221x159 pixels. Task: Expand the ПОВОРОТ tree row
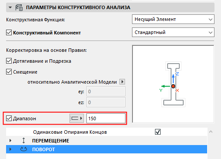point(10,149)
